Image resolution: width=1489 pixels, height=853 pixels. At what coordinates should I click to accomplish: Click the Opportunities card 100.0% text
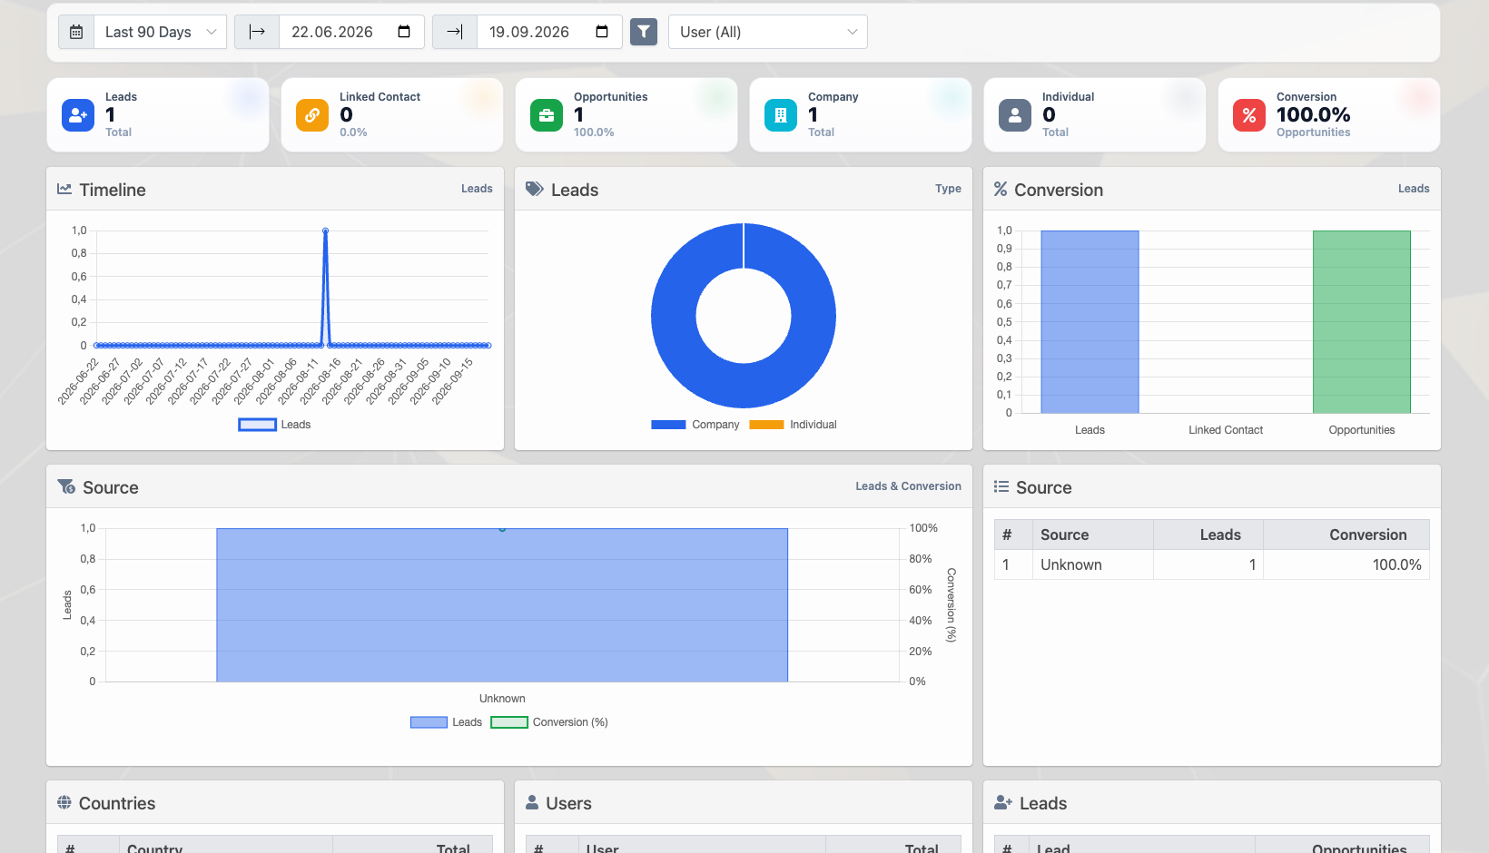[x=594, y=132]
